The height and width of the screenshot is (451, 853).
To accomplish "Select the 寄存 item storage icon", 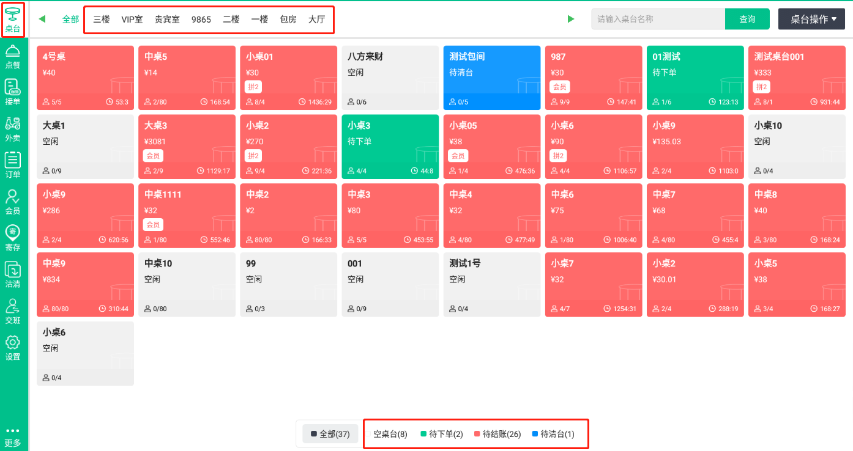I will click(13, 238).
